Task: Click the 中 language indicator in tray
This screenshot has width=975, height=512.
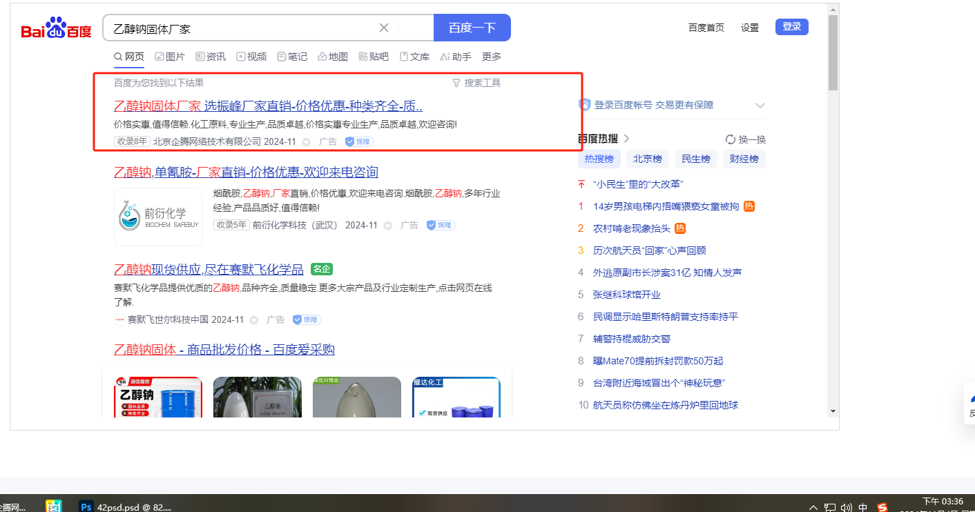Action: pyautogui.click(x=863, y=508)
